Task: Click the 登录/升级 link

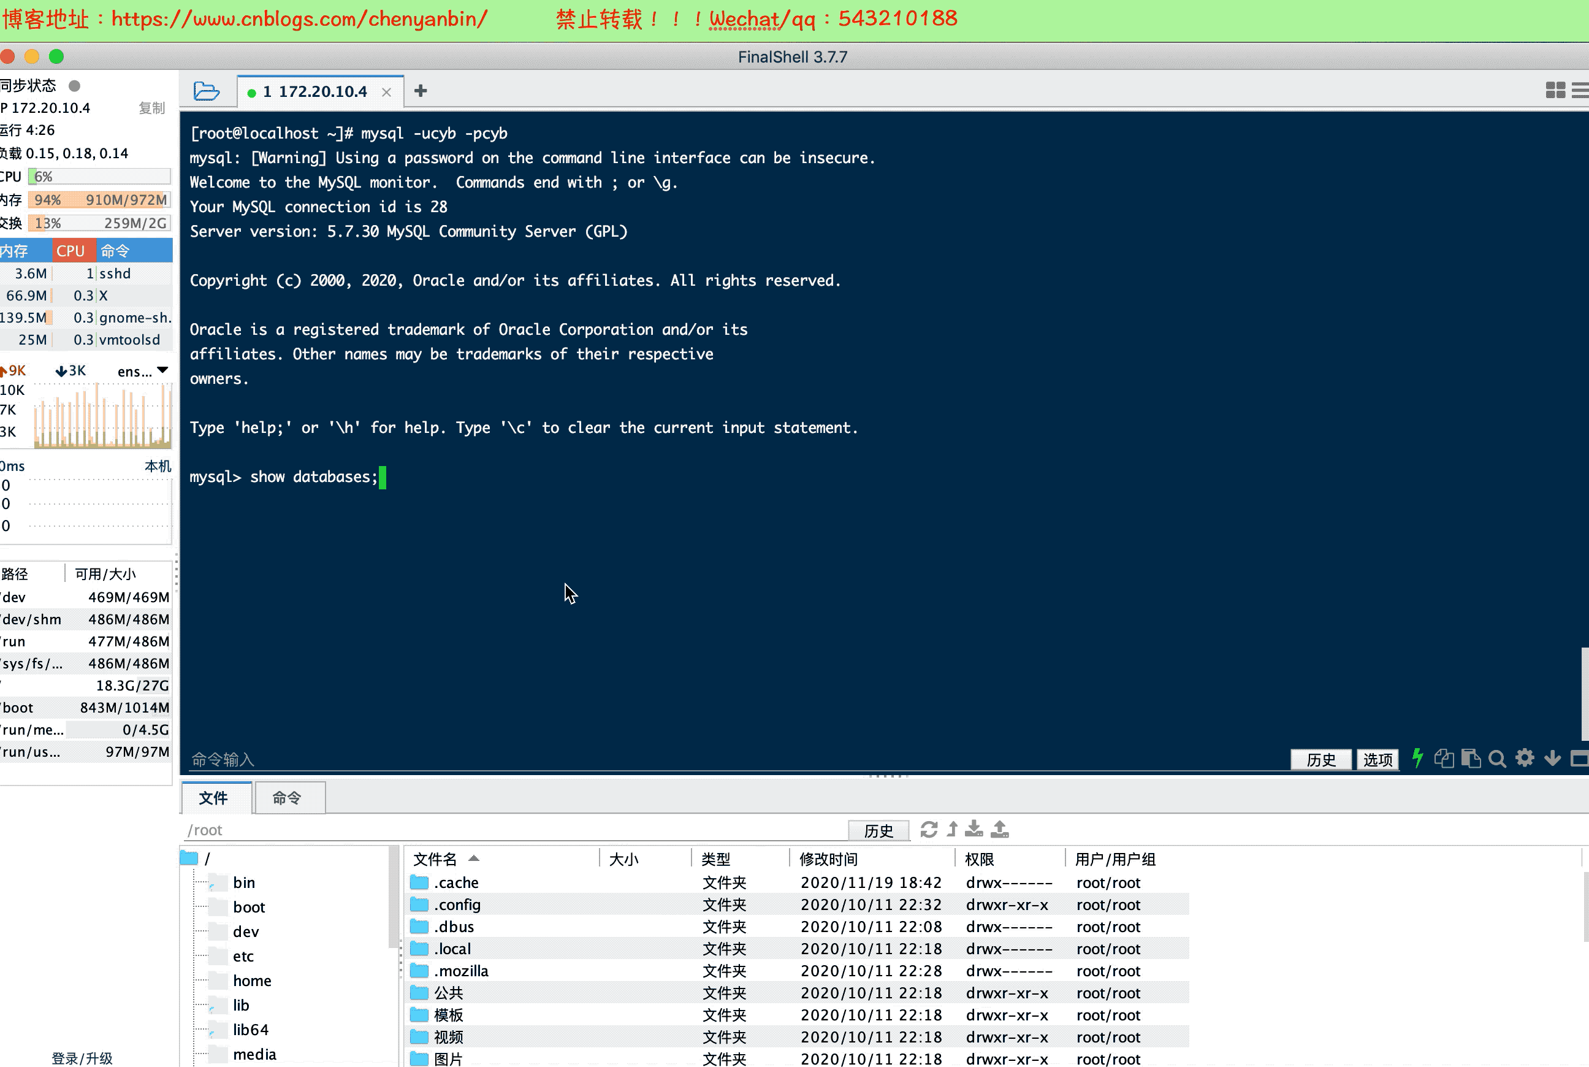Action: click(82, 1058)
